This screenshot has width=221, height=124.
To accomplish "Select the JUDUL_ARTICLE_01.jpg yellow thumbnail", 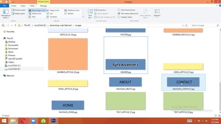I will (183, 66).
